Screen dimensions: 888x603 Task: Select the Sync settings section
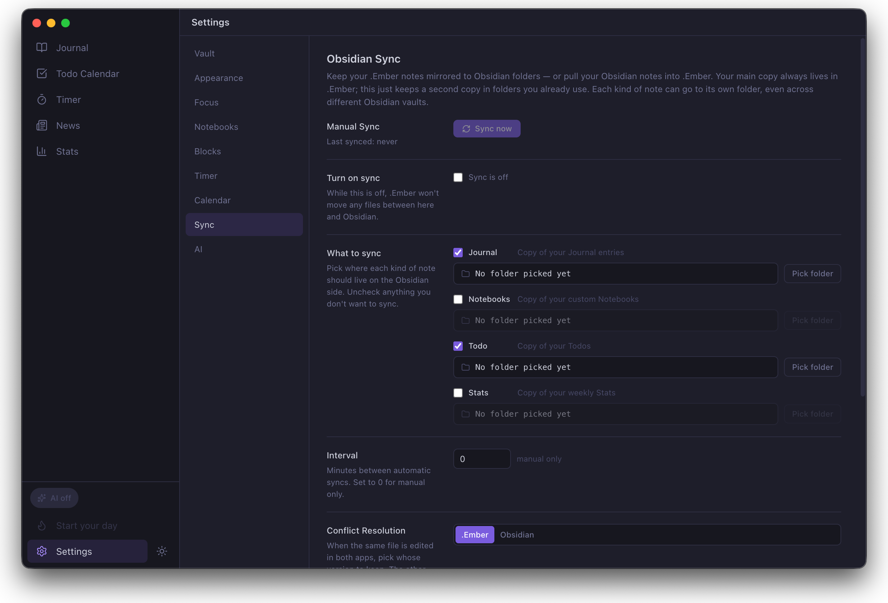click(x=244, y=225)
